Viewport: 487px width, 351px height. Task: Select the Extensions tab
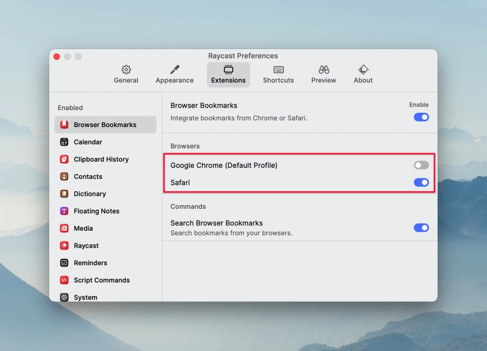tap(228, 74)
